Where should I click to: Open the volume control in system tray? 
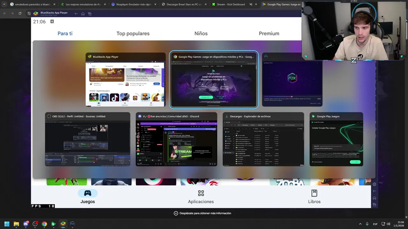pyautogui.click(x=389, y=224)
